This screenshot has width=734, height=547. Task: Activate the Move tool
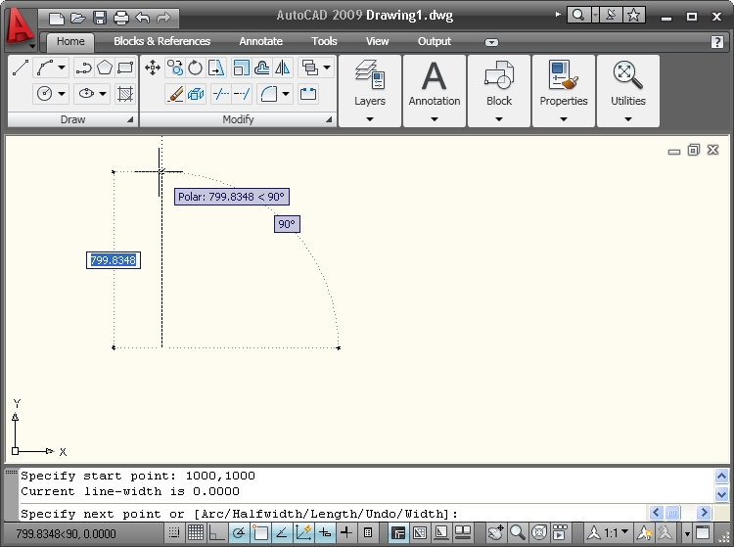[x=152, y=68]
